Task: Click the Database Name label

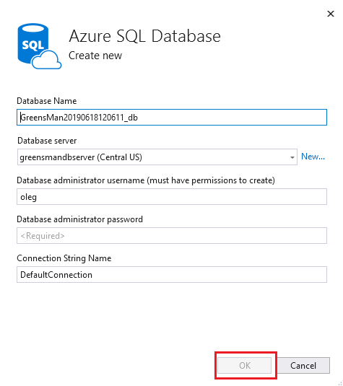Action: pyautogui.click(x=46, y=101)
